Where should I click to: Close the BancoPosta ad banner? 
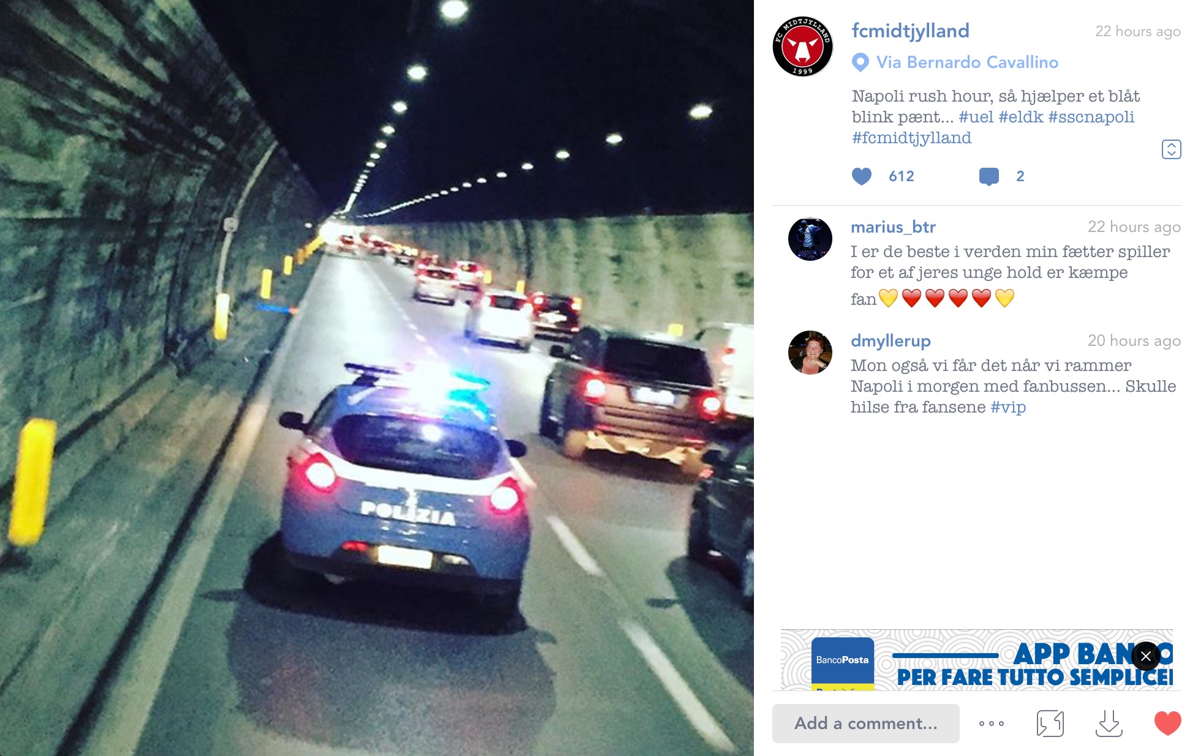pos(1146,656)
